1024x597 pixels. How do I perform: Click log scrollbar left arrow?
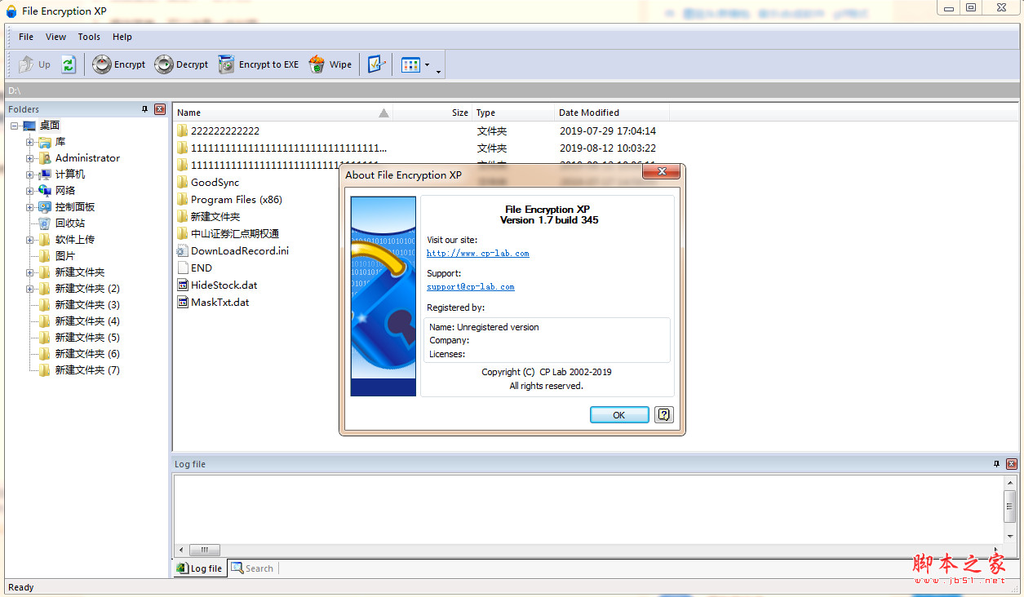click(181, 550)
